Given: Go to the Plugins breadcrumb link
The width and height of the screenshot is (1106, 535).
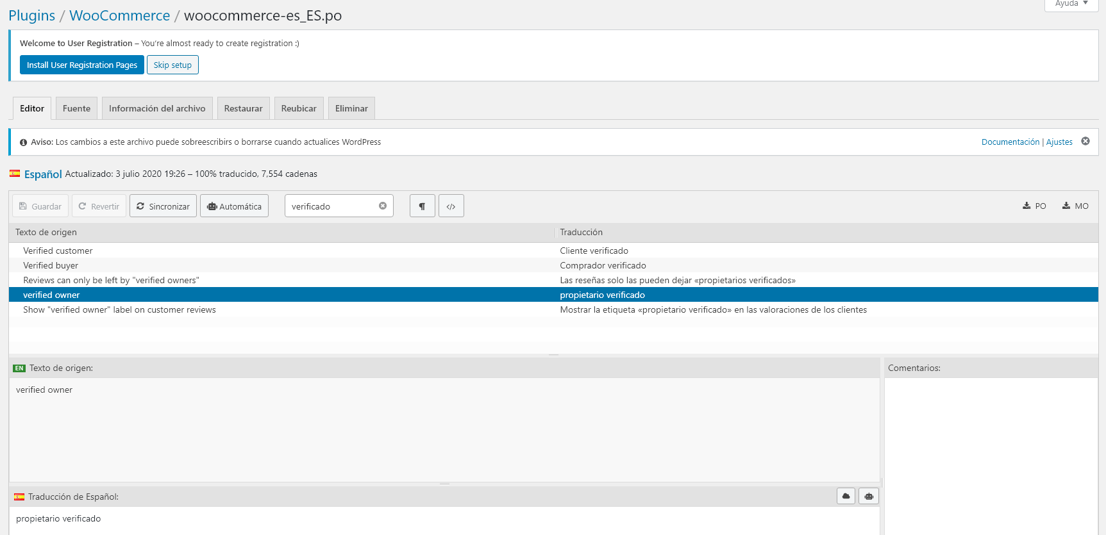Looking at the screenshot, I should pyautogui.click(x=32, y=15).
